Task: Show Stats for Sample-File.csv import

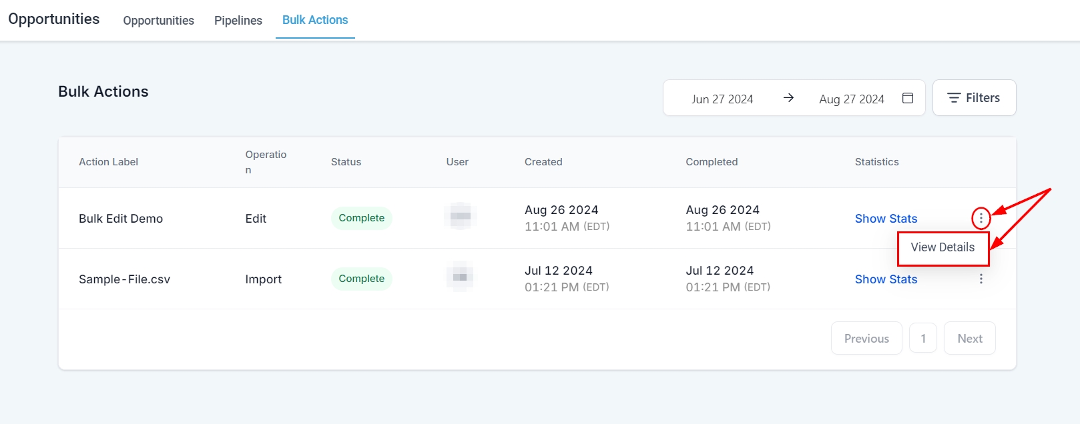Action: click(886, 279)
